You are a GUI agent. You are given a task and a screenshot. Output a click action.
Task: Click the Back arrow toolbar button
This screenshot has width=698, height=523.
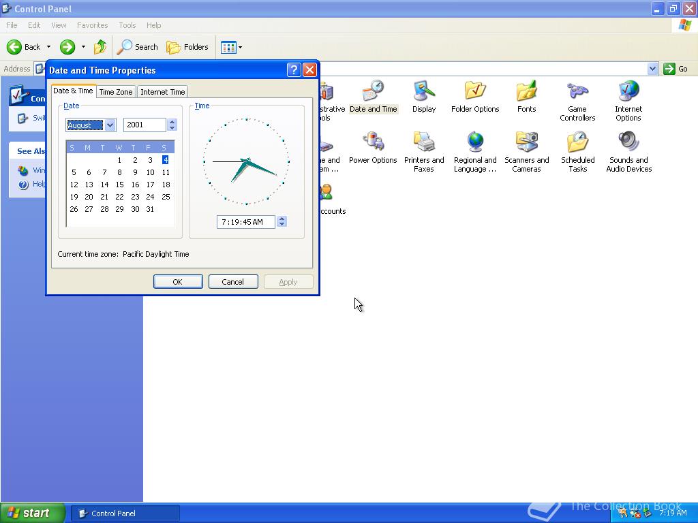pyautogui.click(x=23, y=47)
